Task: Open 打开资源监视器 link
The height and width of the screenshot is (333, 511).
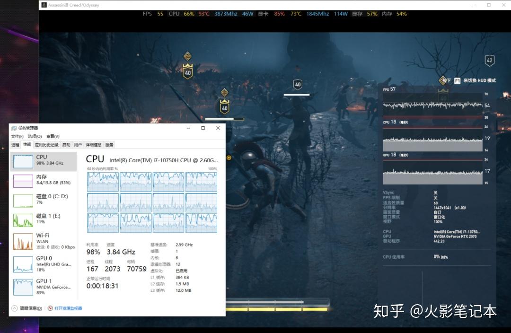Action: point(68,308)
